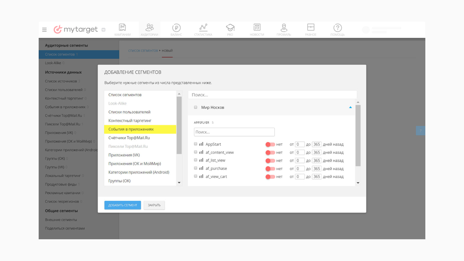Image resolution: width=464 pixels, height=261 pixels.
Task: Open Look-Alike in the left sidebar
Action: coord(53,63)
